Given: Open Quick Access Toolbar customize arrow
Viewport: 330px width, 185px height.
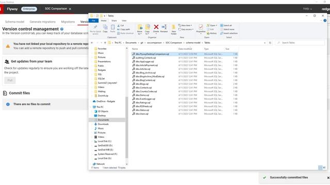Looking at the screenshot, I should click(104, 16).
